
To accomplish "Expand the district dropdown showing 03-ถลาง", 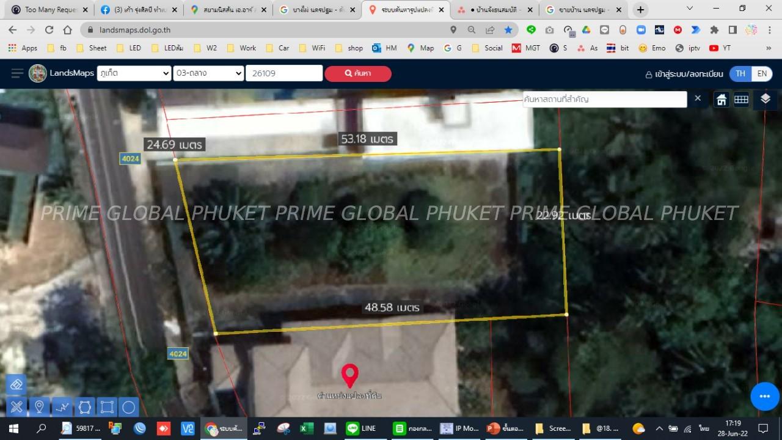I will [x=208, y=73].
